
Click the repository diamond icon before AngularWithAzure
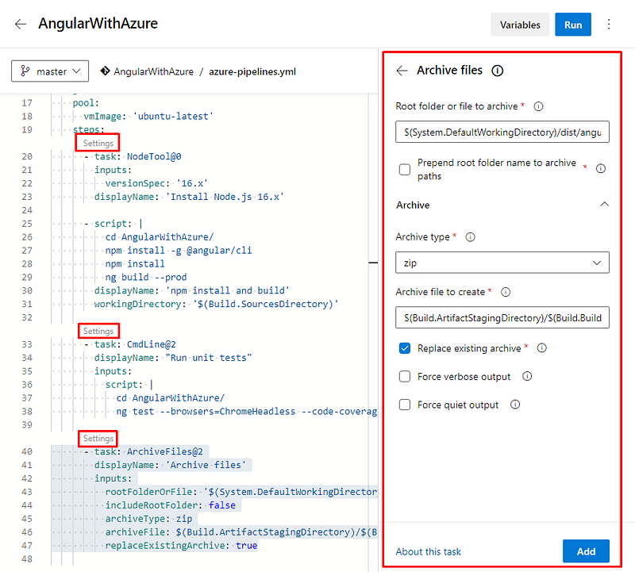106,71
